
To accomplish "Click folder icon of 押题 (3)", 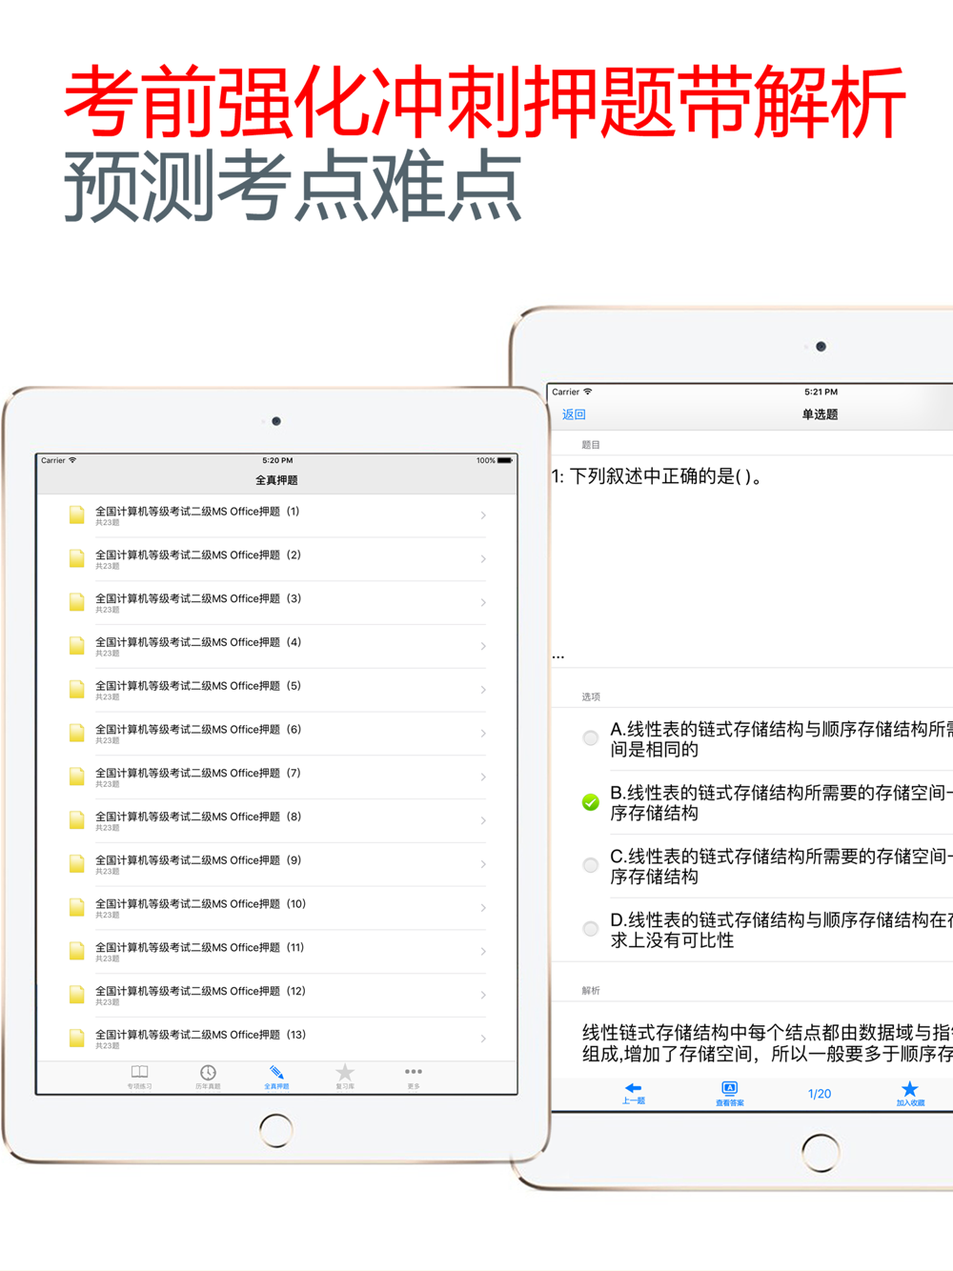I will [x=77, y=602].
